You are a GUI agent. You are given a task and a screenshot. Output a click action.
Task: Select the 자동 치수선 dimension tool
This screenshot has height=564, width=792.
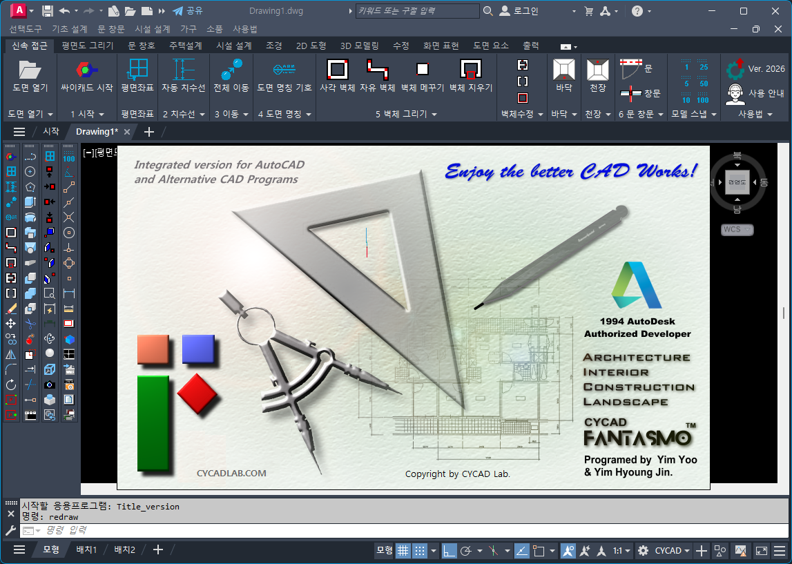(183, 70)
